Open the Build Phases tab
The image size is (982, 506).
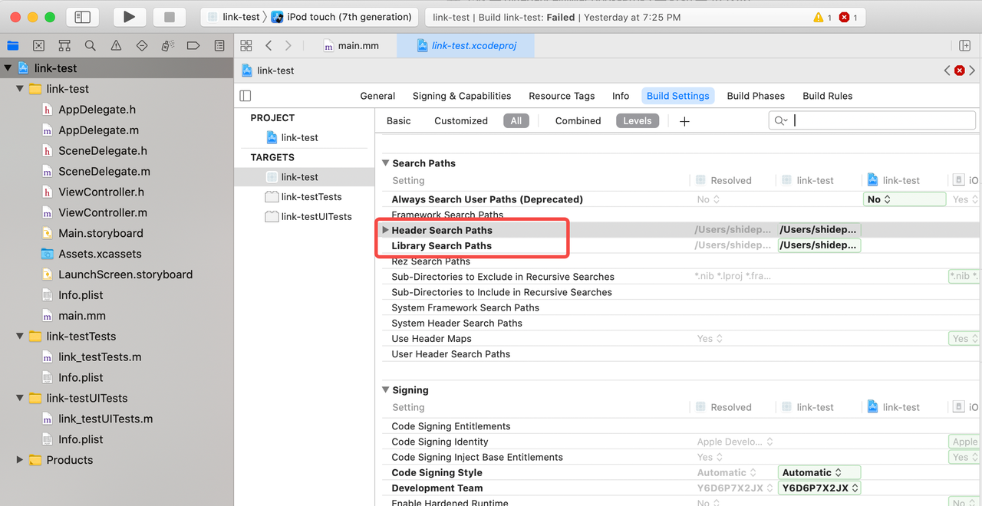(756, 96)
